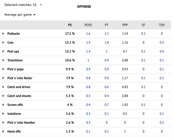Select the Isolations row label

point(14,114)
